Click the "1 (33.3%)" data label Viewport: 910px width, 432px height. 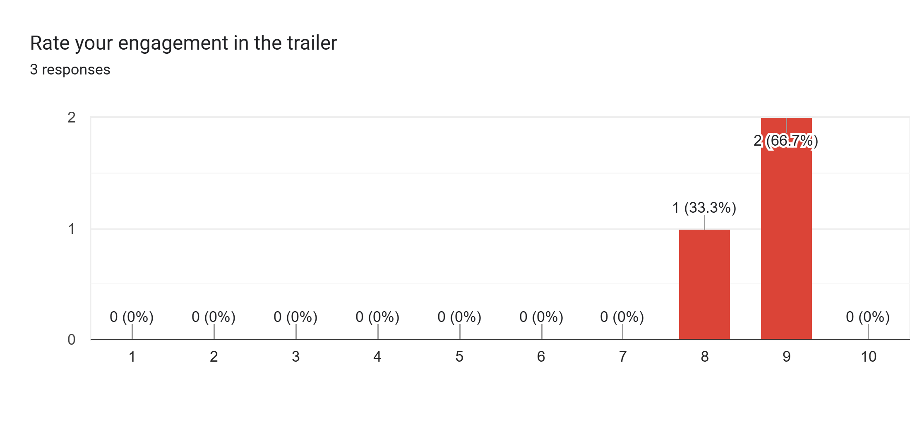coord(704,207)
